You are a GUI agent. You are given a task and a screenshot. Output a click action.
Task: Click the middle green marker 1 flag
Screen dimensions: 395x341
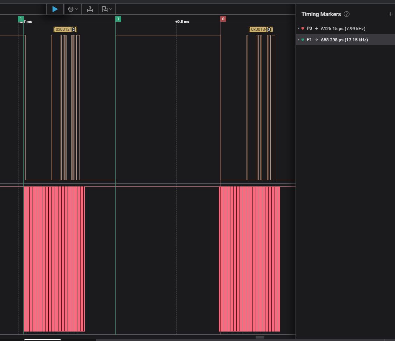118,19
